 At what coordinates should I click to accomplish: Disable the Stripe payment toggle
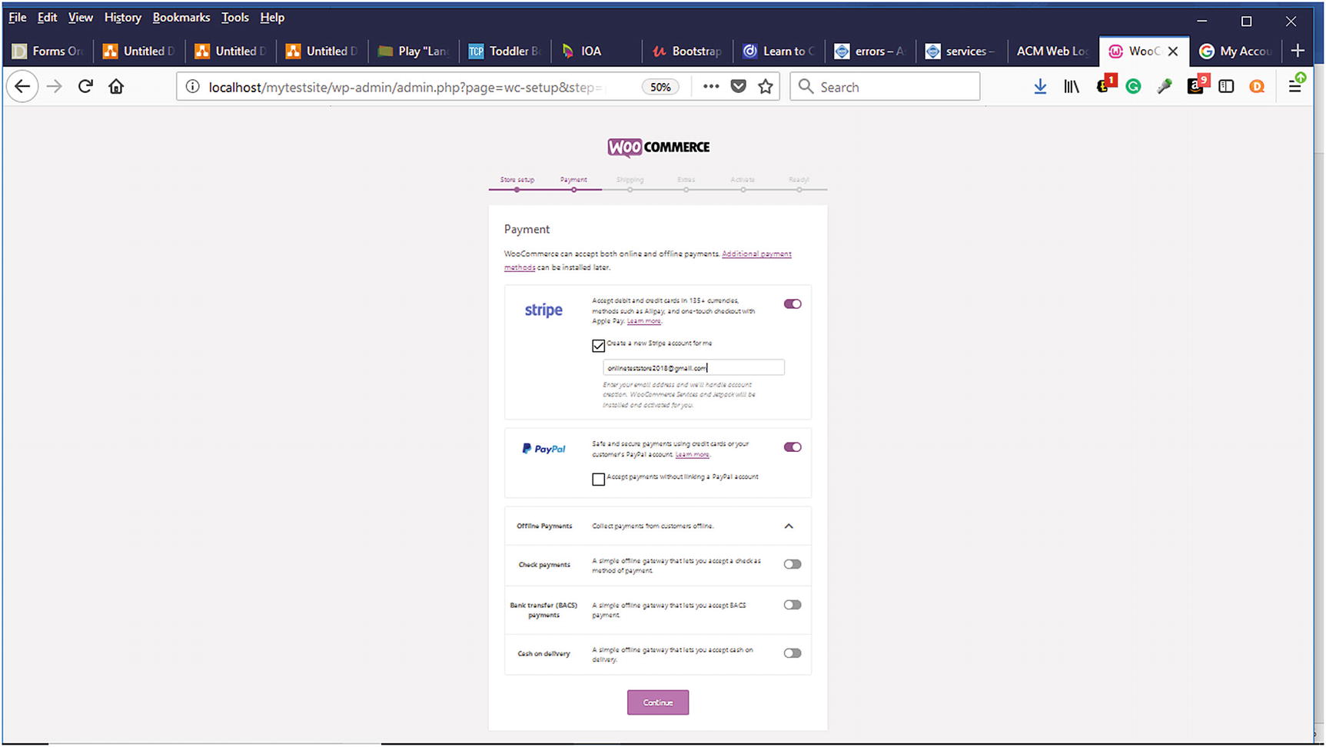click(793, 304)
